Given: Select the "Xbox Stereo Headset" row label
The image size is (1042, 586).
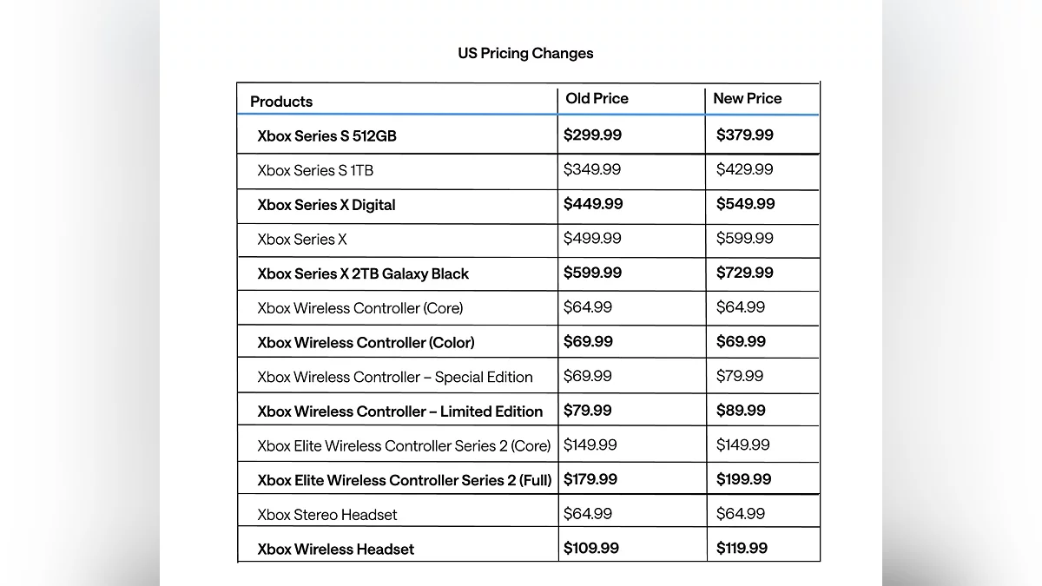Looking at the screenshot, I should click(x=326, y=515).
